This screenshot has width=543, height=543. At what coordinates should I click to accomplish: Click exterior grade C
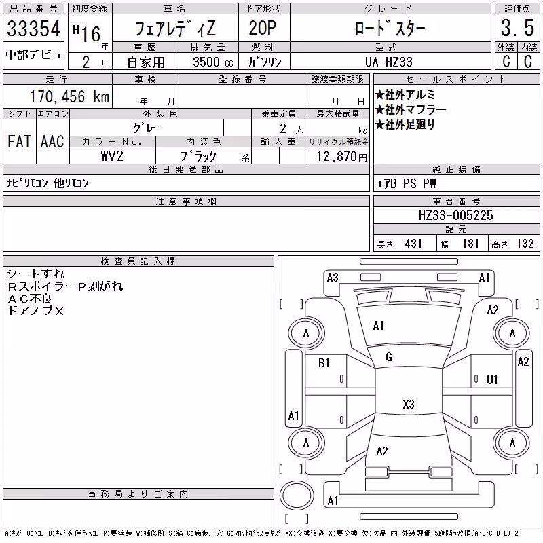[506, 62]
